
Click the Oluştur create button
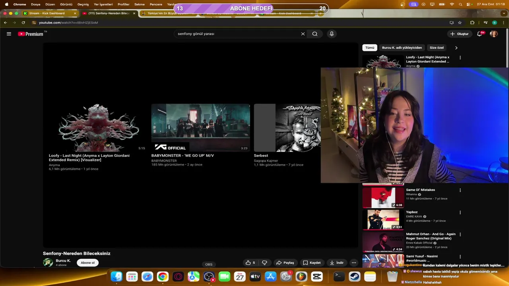459,34
